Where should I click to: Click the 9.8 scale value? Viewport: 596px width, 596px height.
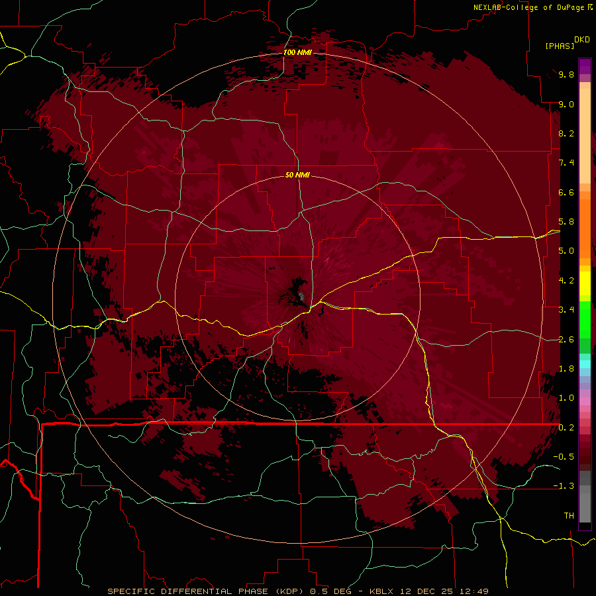(x=566, y=74)
